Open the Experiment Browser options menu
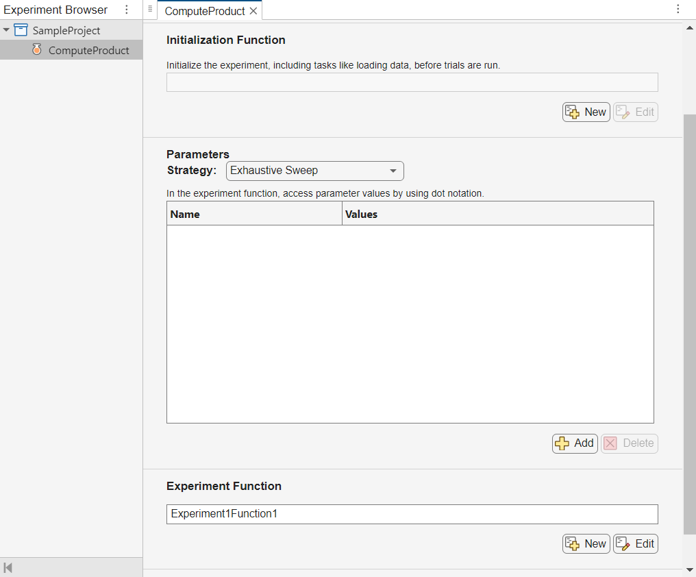Image resolution: width=696 pixels, height=577 pixels. 126,10
